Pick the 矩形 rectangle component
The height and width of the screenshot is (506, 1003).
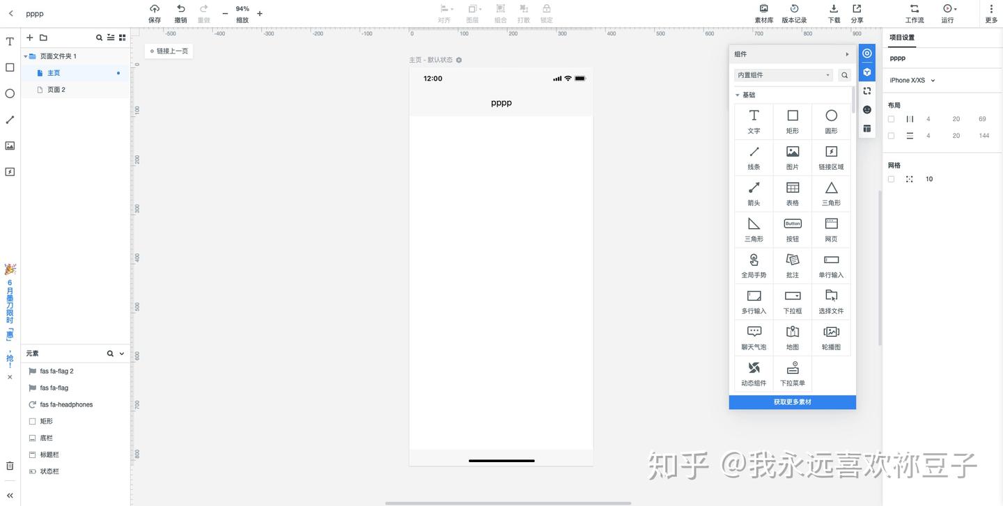[x=793, y=121]
